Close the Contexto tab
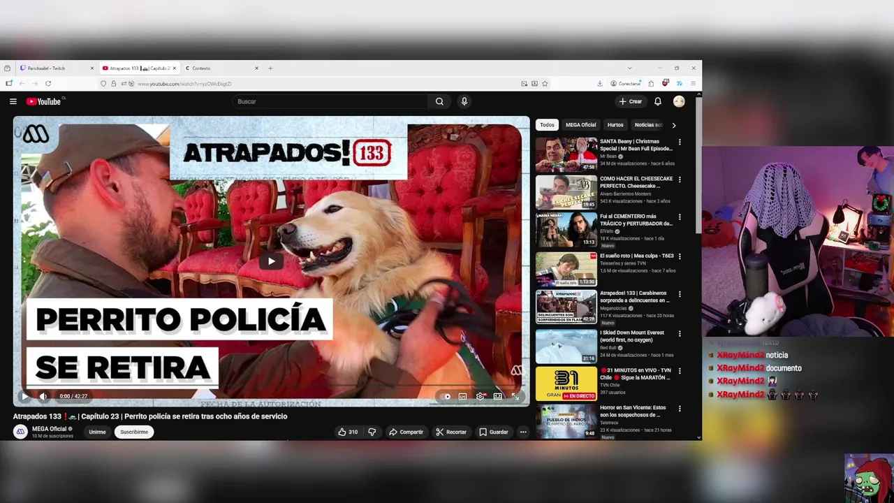 pyautogui.click(x=256, y=68)
